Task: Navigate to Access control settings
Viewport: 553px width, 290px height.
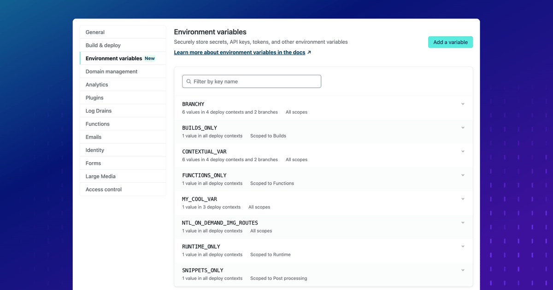Action: [x=103, y=189]
